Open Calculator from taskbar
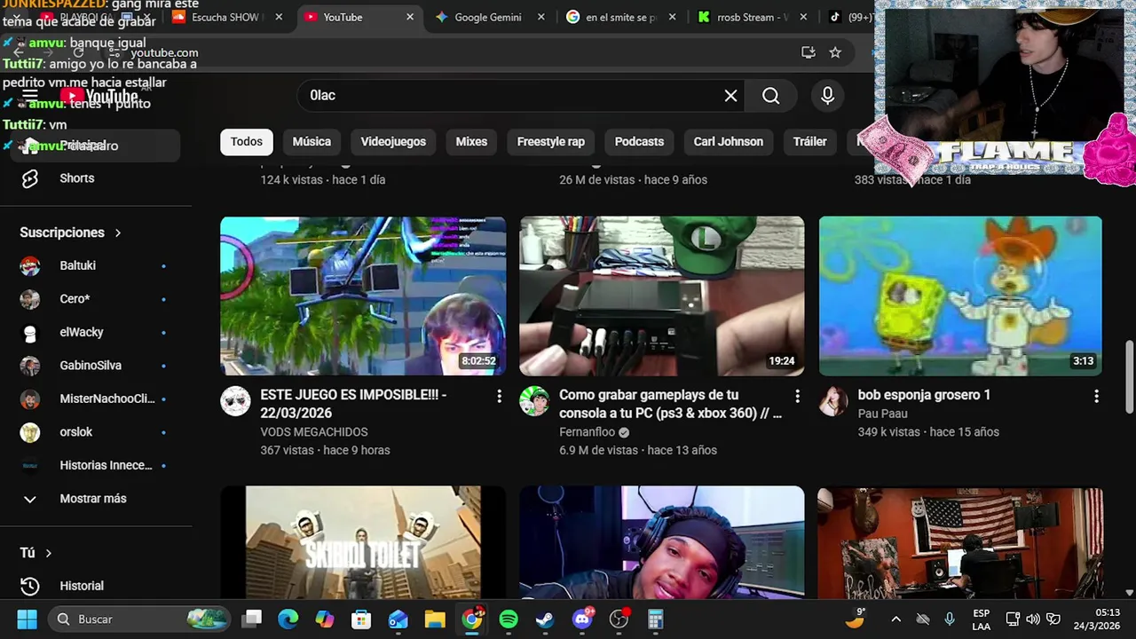Image resolution: width=1136 pixels, height=639 pixels. pyautogui.click(x=656, y=619)
